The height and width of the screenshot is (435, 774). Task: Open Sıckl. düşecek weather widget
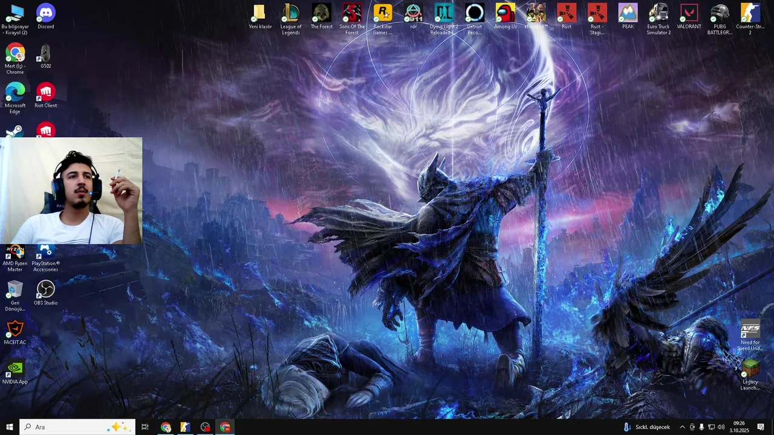(x=646, y=427)
